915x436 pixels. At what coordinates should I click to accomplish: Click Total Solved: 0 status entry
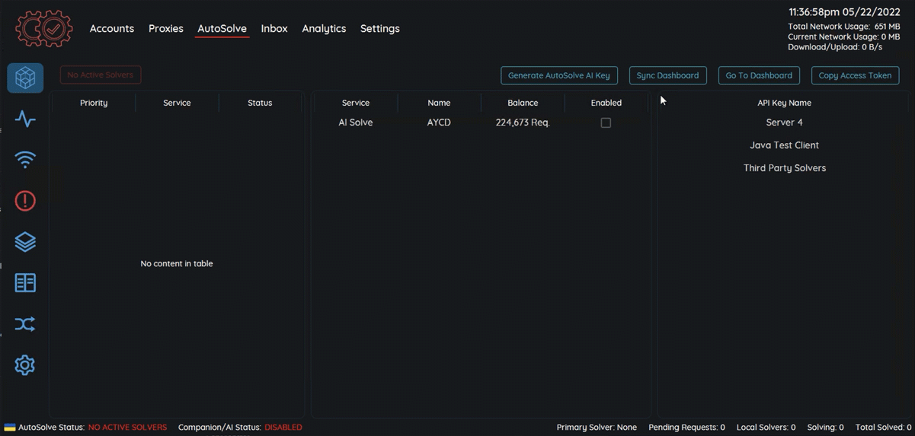tap(883, 428)
